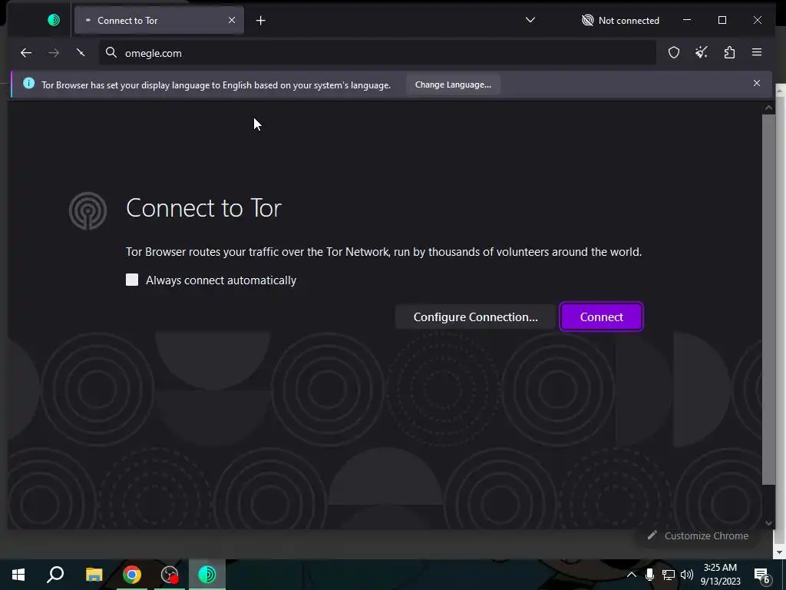The height and width of the screenshot is (590, 786).
Task: Stop page loading with the X button
Action: [81, 53]
